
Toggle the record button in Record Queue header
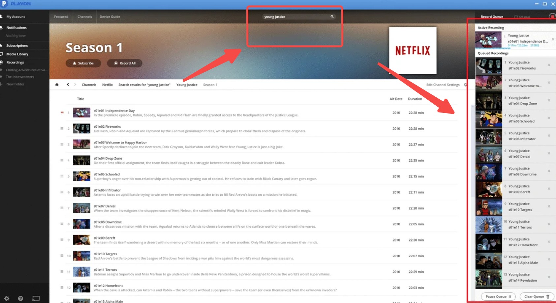click(x=552, y=16)
